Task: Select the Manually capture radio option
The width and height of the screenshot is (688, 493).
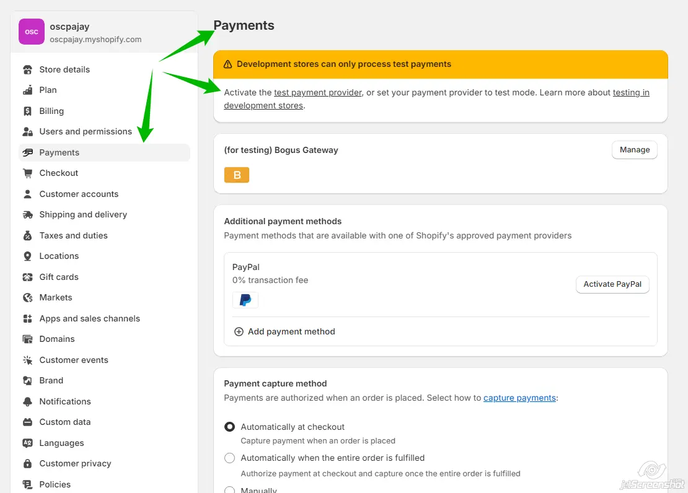Action: (x=230, y=490)
